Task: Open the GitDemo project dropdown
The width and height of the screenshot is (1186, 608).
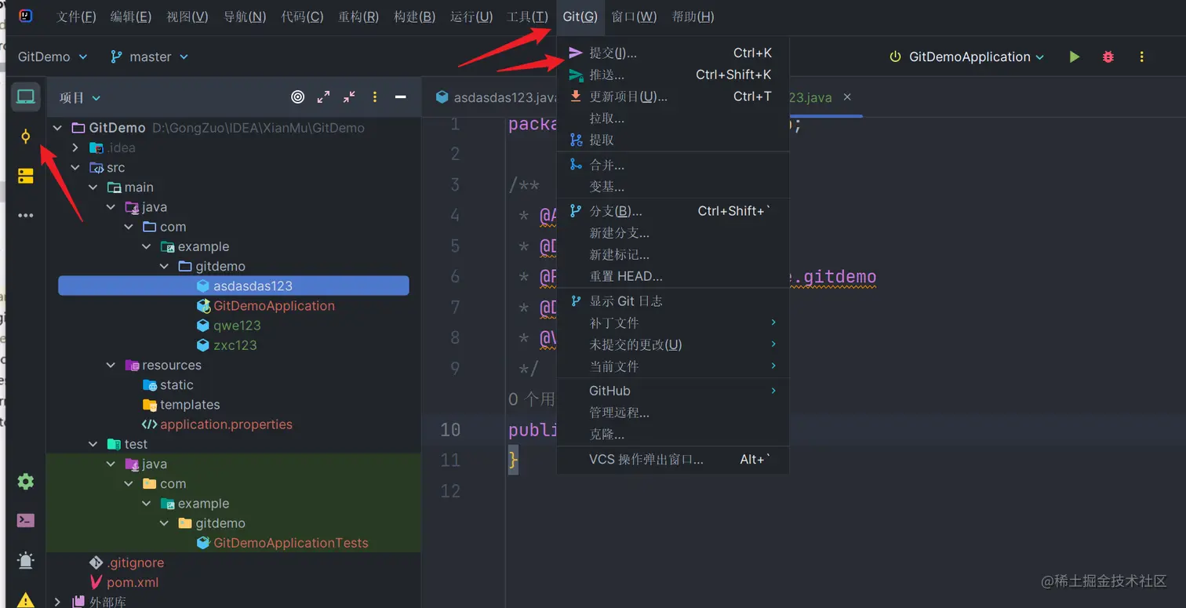Action: click(x=53, y=56)
